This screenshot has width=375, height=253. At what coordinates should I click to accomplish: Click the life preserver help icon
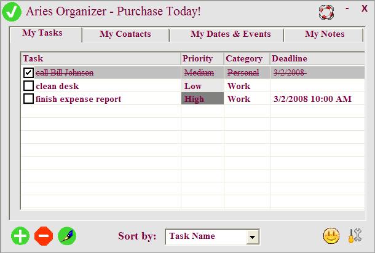click(x=326, y=12)
